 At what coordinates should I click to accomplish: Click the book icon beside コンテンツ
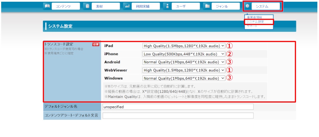pos(47,6)
